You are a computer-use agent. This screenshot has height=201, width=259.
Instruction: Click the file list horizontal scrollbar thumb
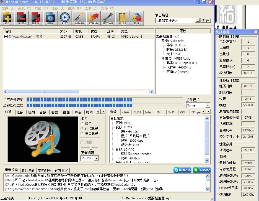point(43,92)
